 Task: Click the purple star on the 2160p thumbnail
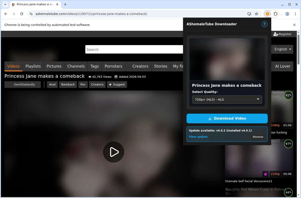265,174
